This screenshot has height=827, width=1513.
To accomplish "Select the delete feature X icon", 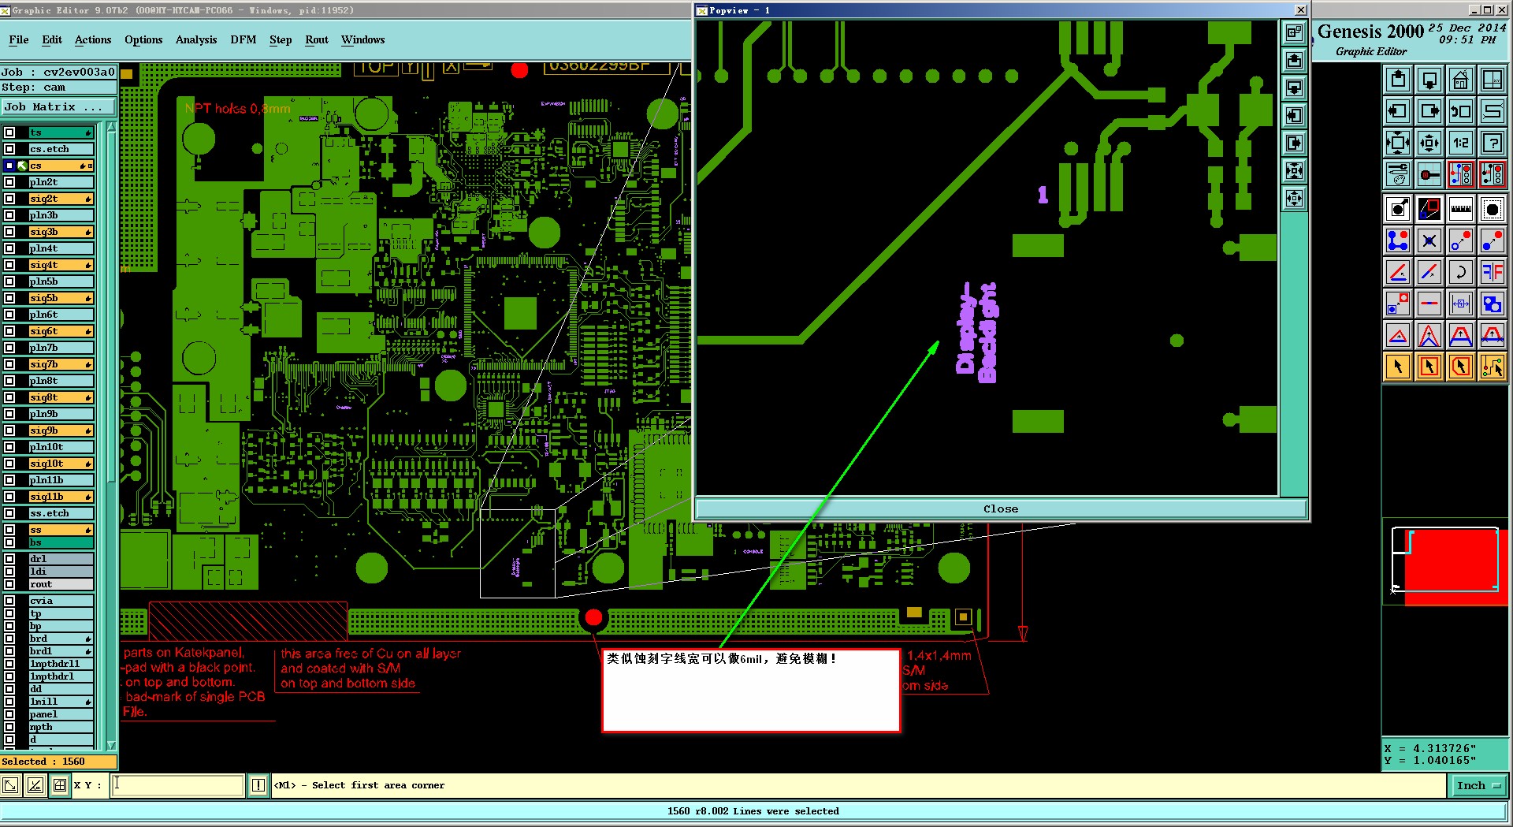I will tap(1429, 240).
